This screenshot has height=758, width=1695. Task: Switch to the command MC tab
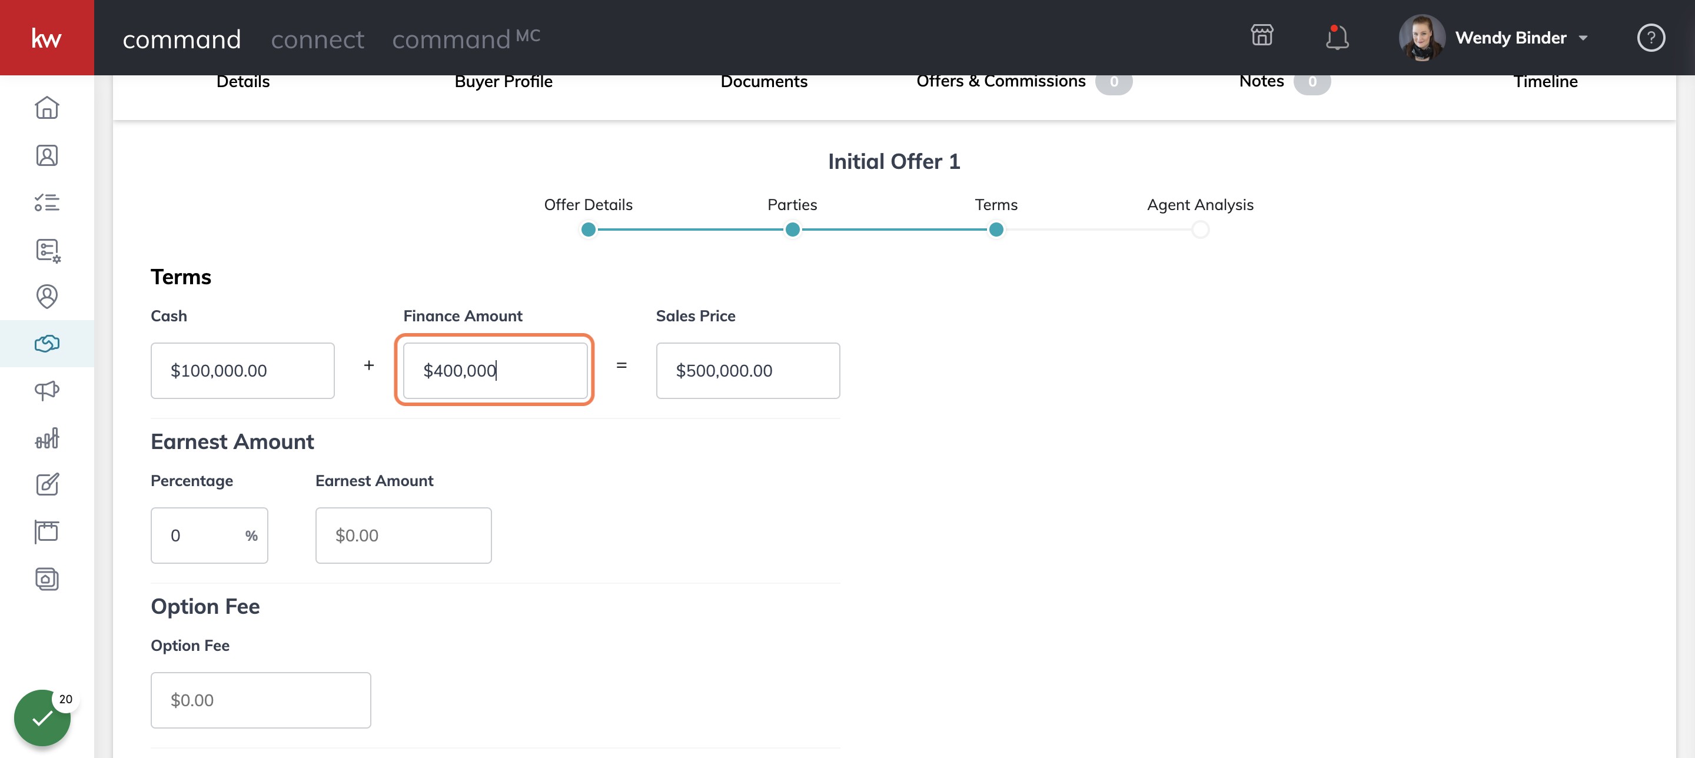click(466, 39)
